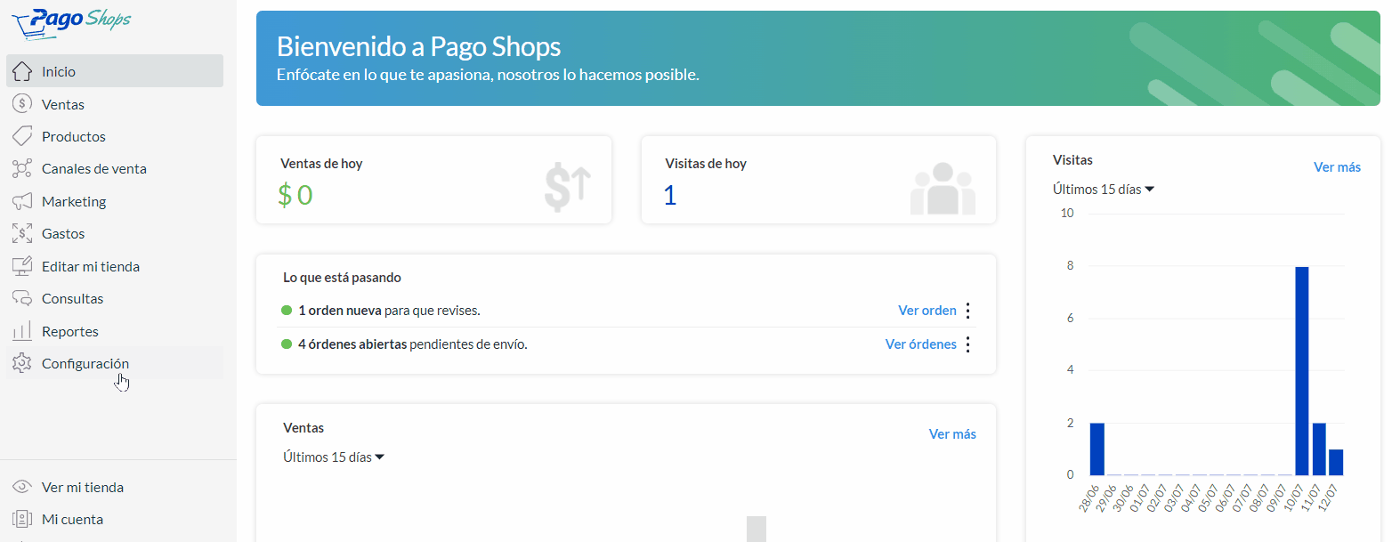1400x542 pixels.
Task: Open Mi cuenta
Action: [x=115, y=519]
